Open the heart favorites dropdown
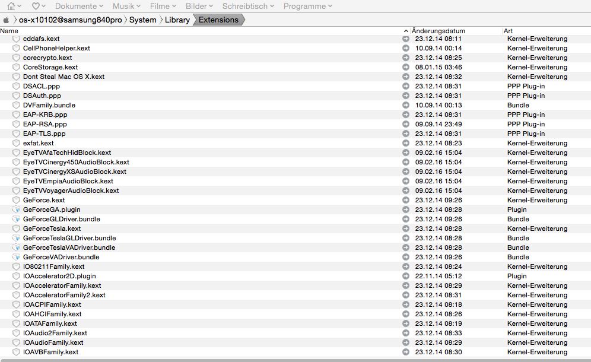The height and width of the screenshot is (362, 591). 39,6
